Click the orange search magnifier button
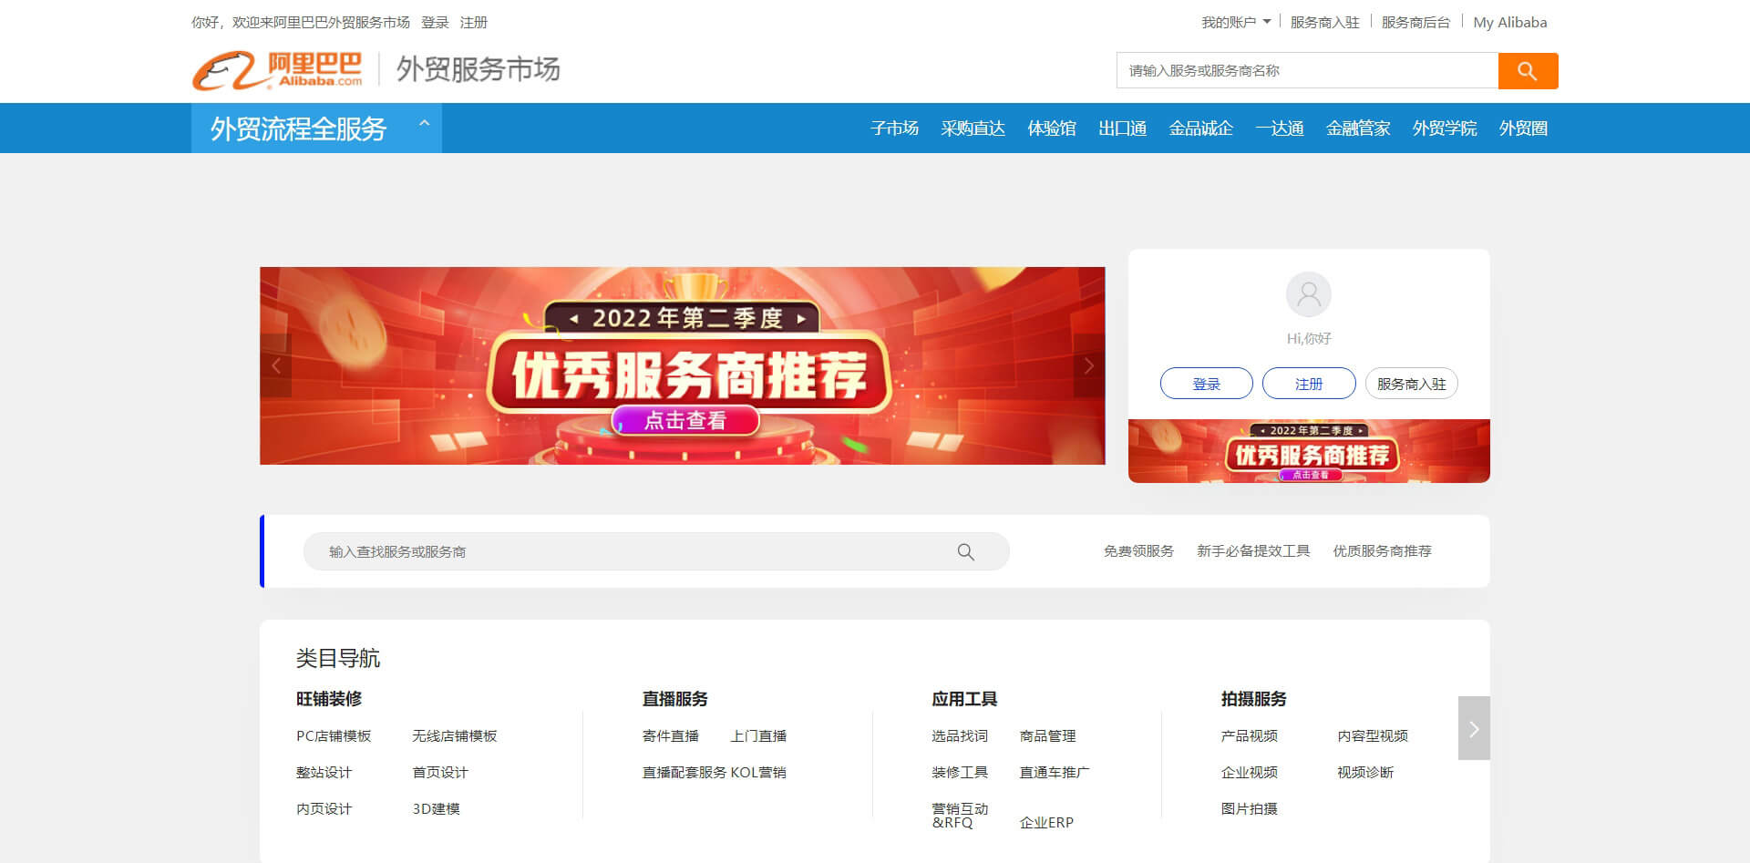The width and height of the screenshot is (1750, 863). pos(1528,71)
